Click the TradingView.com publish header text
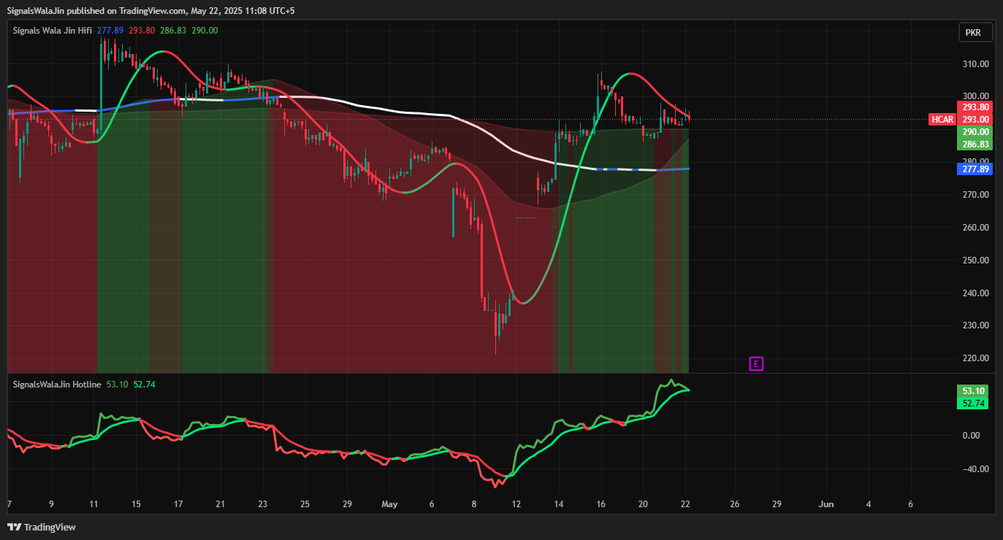The height and width of the screenshot is (540, 1003). point(151,11)
